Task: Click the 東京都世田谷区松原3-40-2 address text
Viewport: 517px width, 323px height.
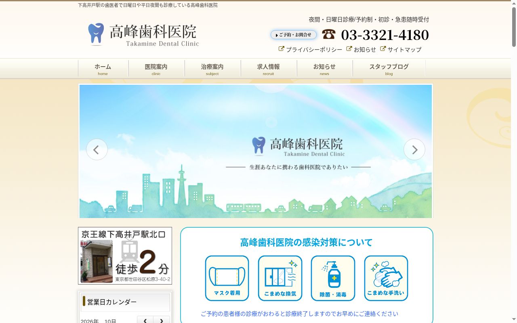Action: (x=143, y=279)
